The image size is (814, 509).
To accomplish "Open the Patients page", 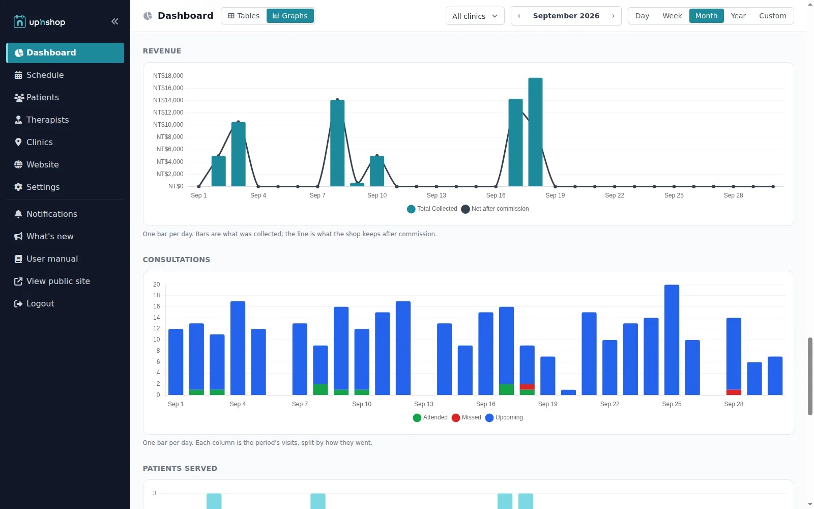I will click(x=65, y=97).
